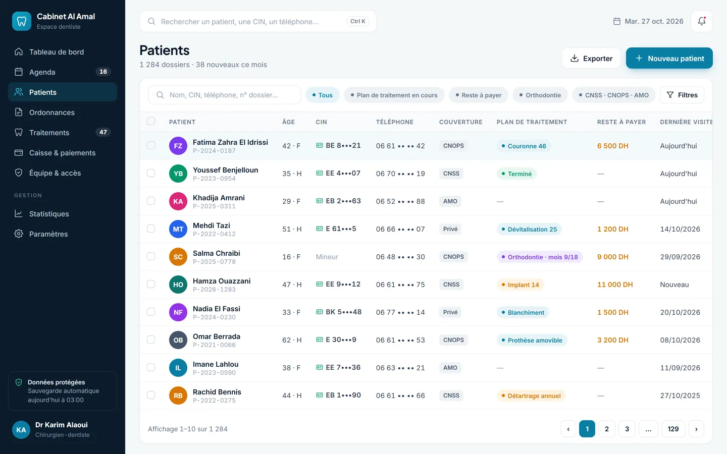Image resolution: width=727 pixels, height=454 pixels.
Task: Open Caisse & paiements
Action: click(63, 153)
